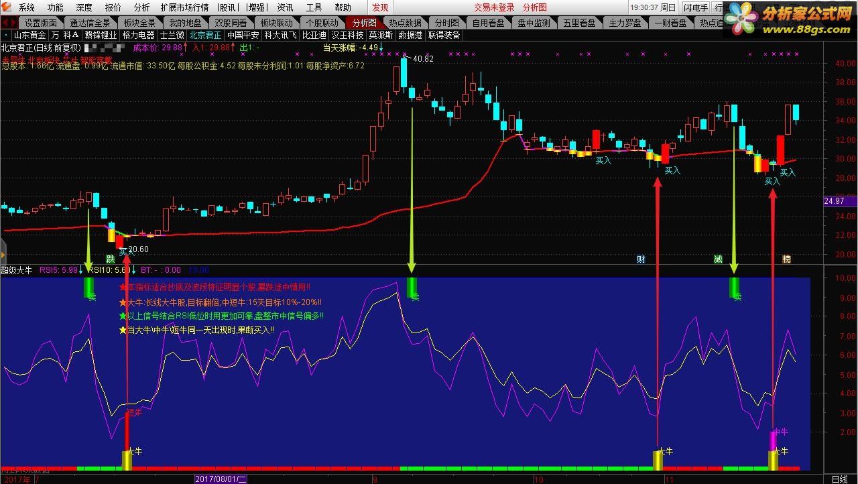
Task: Select stock 赣锋锂业 in the quick bar
Action: 101,35
